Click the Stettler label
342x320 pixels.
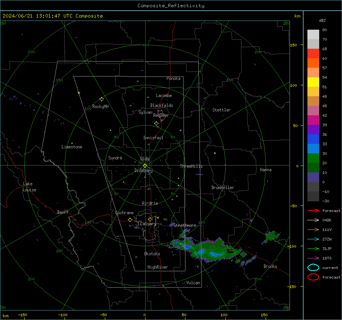222,110
